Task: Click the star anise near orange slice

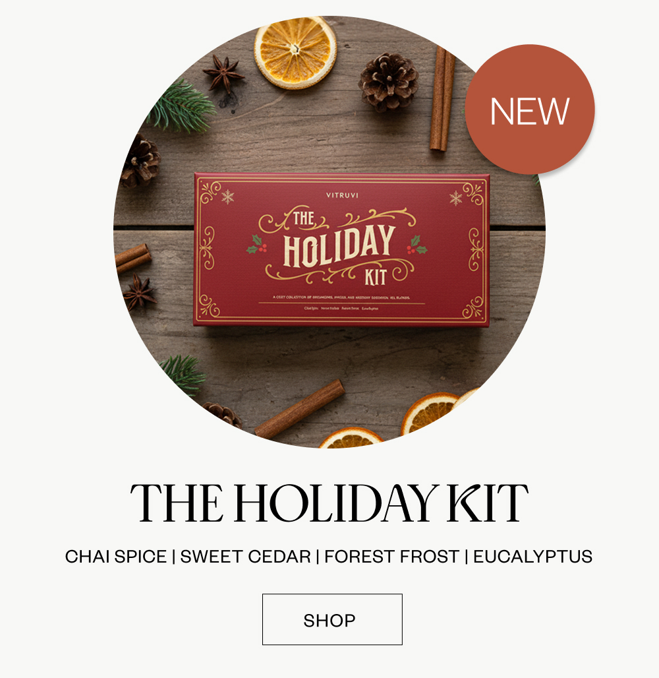Action: [223, 74]
